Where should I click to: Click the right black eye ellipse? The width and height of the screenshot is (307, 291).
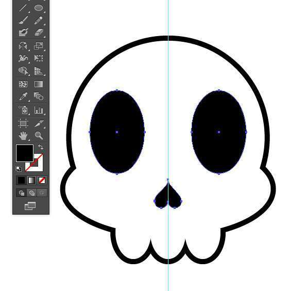(x=219, y=132)
